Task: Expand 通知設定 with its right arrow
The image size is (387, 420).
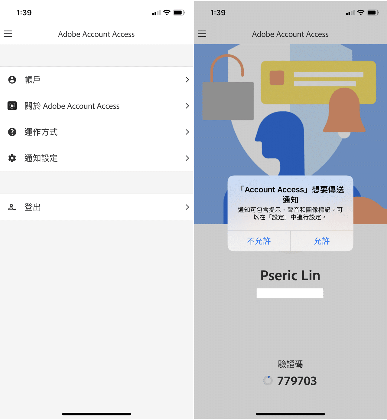Action: [187, 158]
